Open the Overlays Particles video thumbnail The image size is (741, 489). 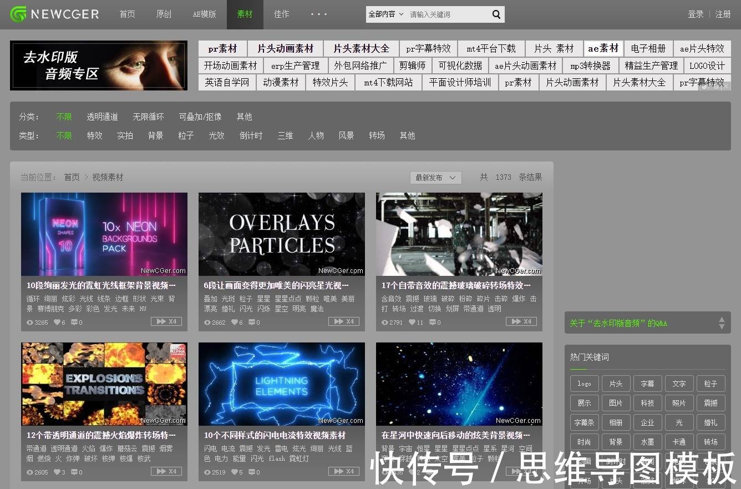pyautogui.click(x=282, y=234)
